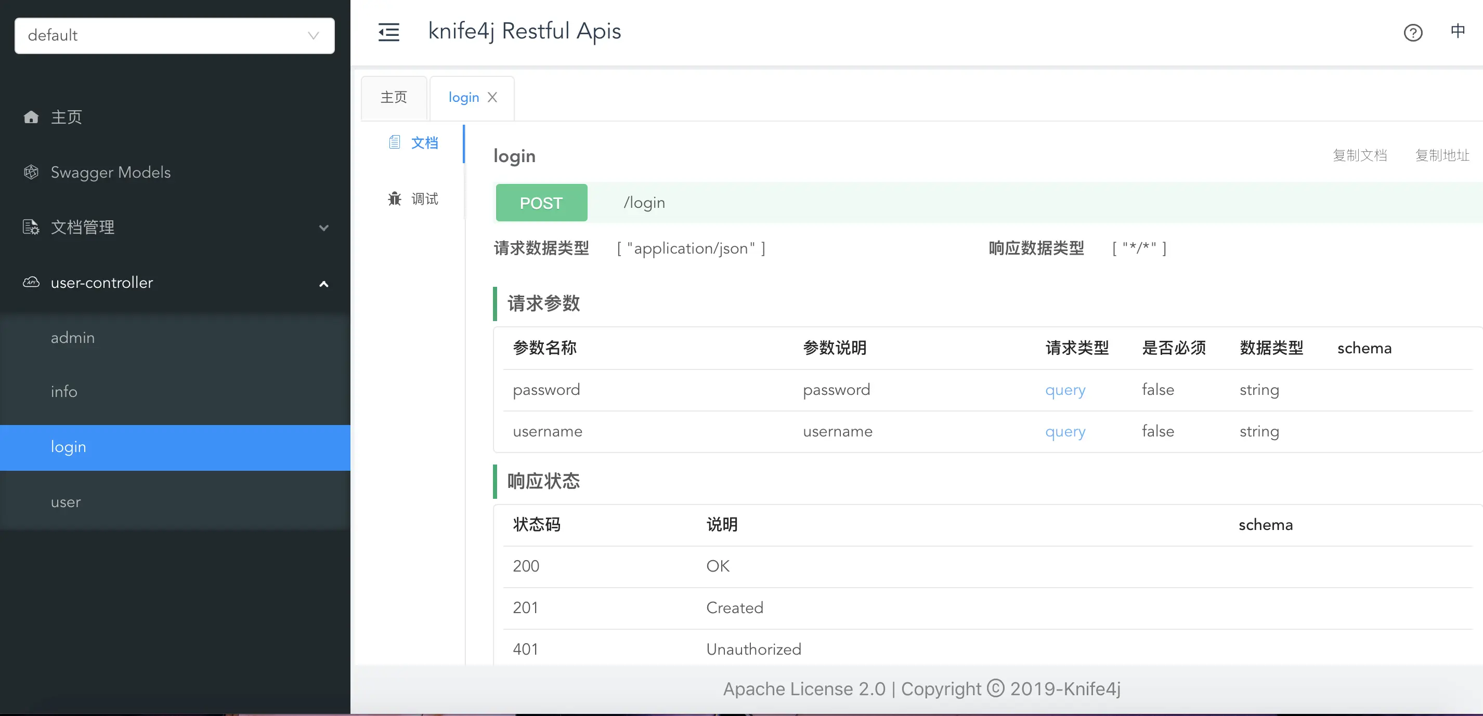
Task: Switch to the 主页 tab
Action: 394,97
